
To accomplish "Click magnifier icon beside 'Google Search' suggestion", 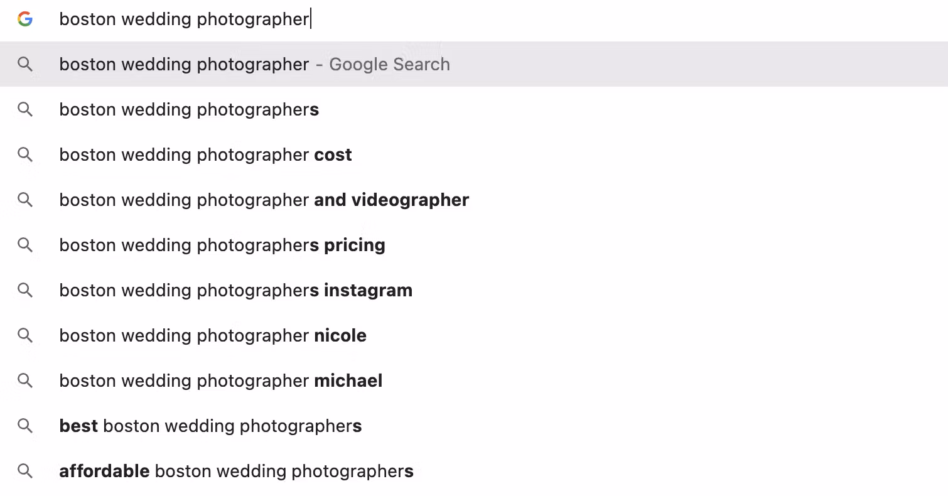I will pos(25,64).
